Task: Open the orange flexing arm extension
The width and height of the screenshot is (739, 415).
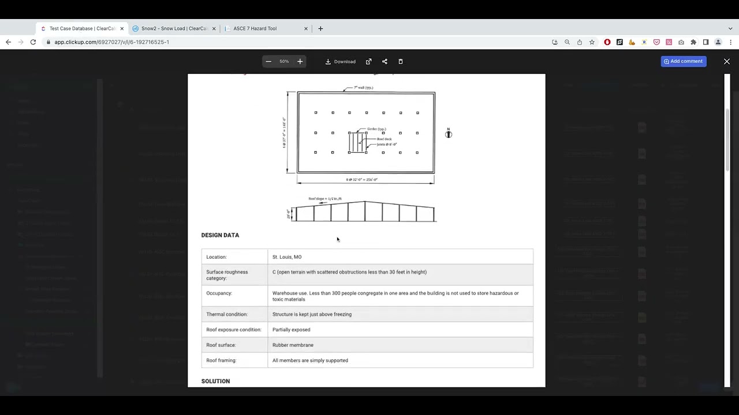Action: (x=632, y=42)
